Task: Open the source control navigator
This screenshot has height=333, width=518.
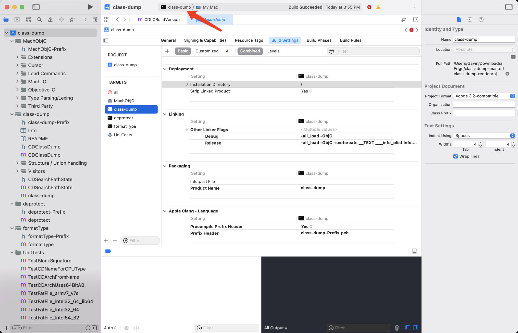Action: pyautogui.click(x=17, y=19)
